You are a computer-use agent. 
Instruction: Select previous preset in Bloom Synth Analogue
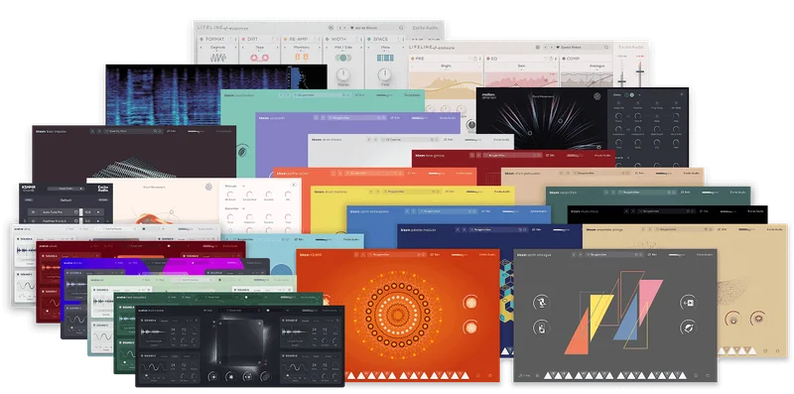pos(573,254)
